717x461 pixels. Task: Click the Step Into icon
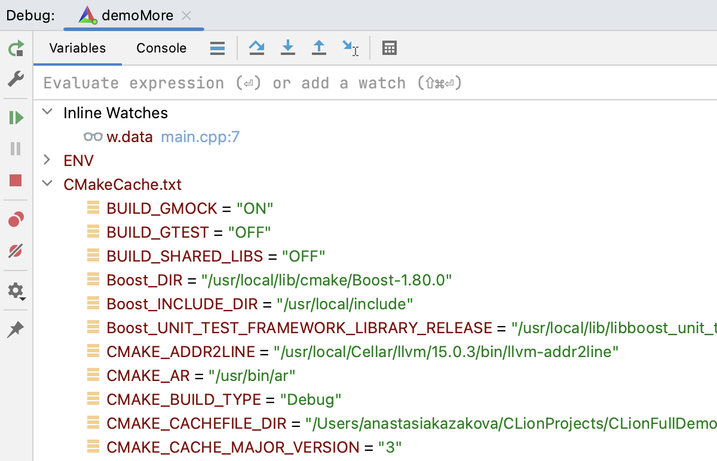(288, 48)
